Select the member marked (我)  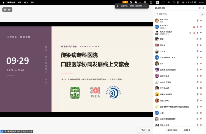[180, 20]
